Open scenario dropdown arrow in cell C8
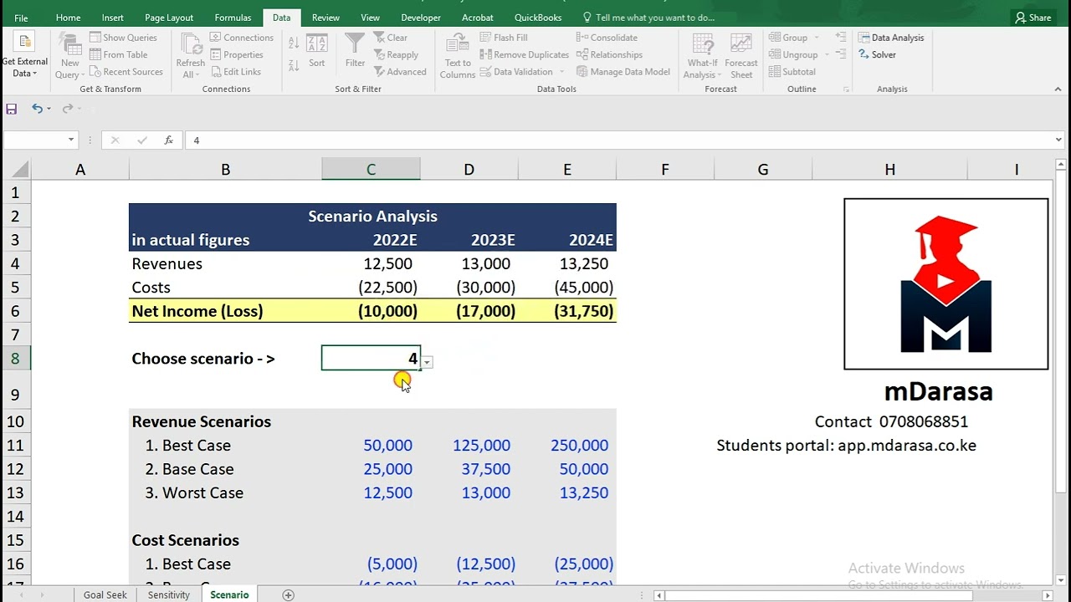1071x602 pixels. [427, 362]
